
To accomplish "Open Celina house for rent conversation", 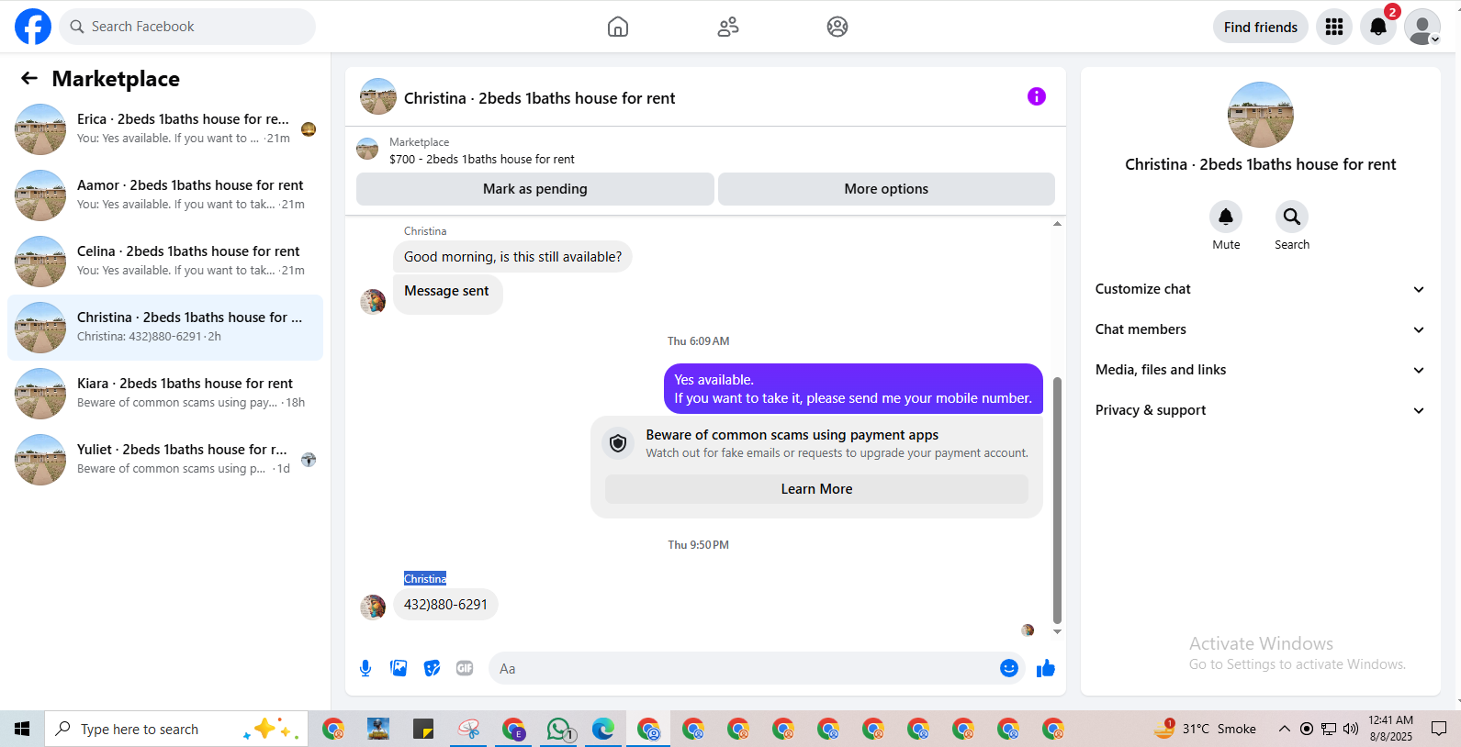I will [x=165, y=262].
